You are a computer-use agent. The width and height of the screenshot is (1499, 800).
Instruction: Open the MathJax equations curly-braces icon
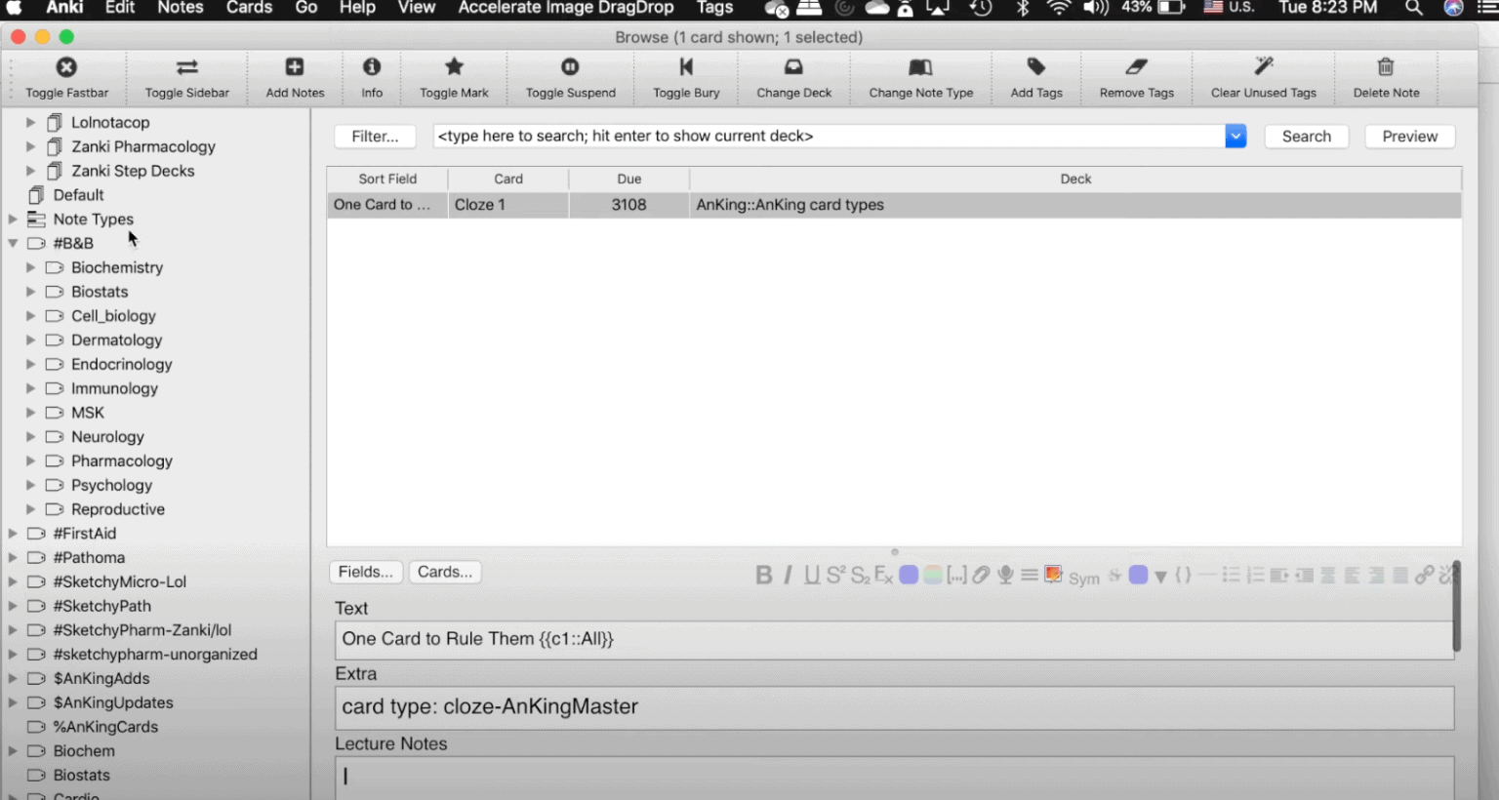click(1184, 575)
